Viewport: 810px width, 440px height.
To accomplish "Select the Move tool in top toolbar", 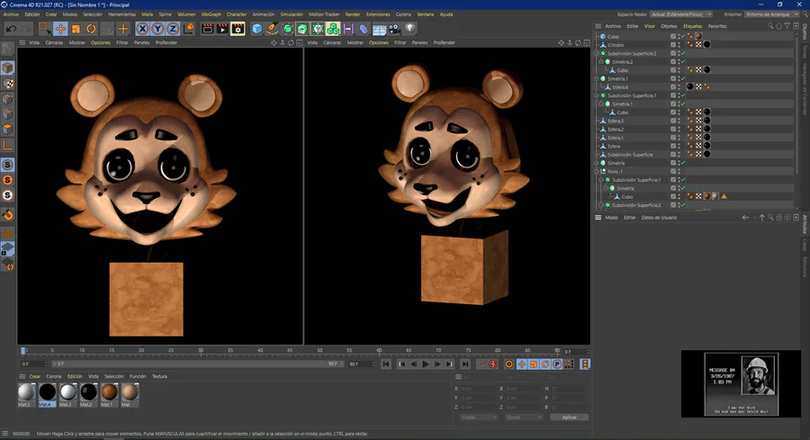I will 60,29.
